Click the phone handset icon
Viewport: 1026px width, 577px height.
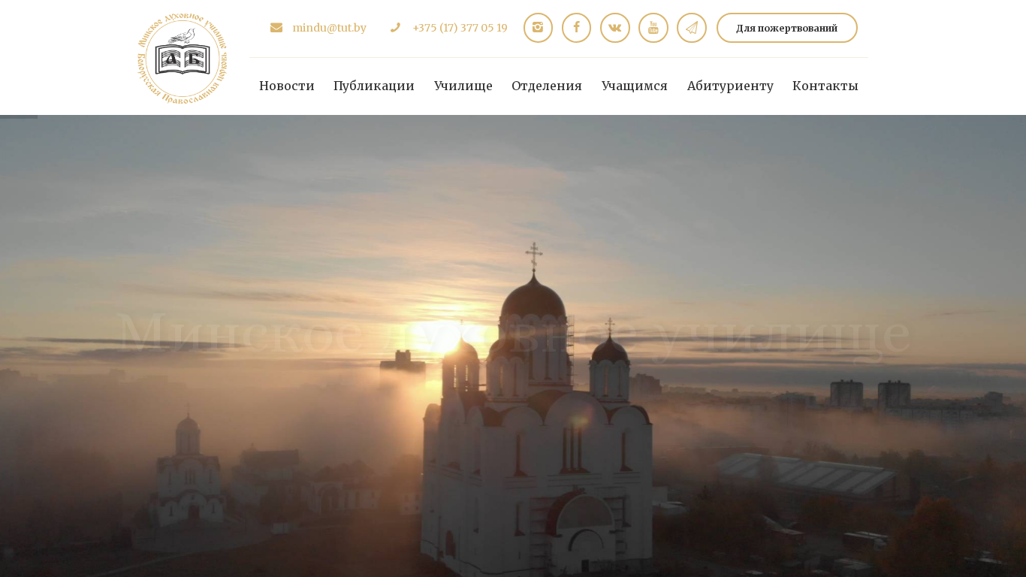coord(395,28)
